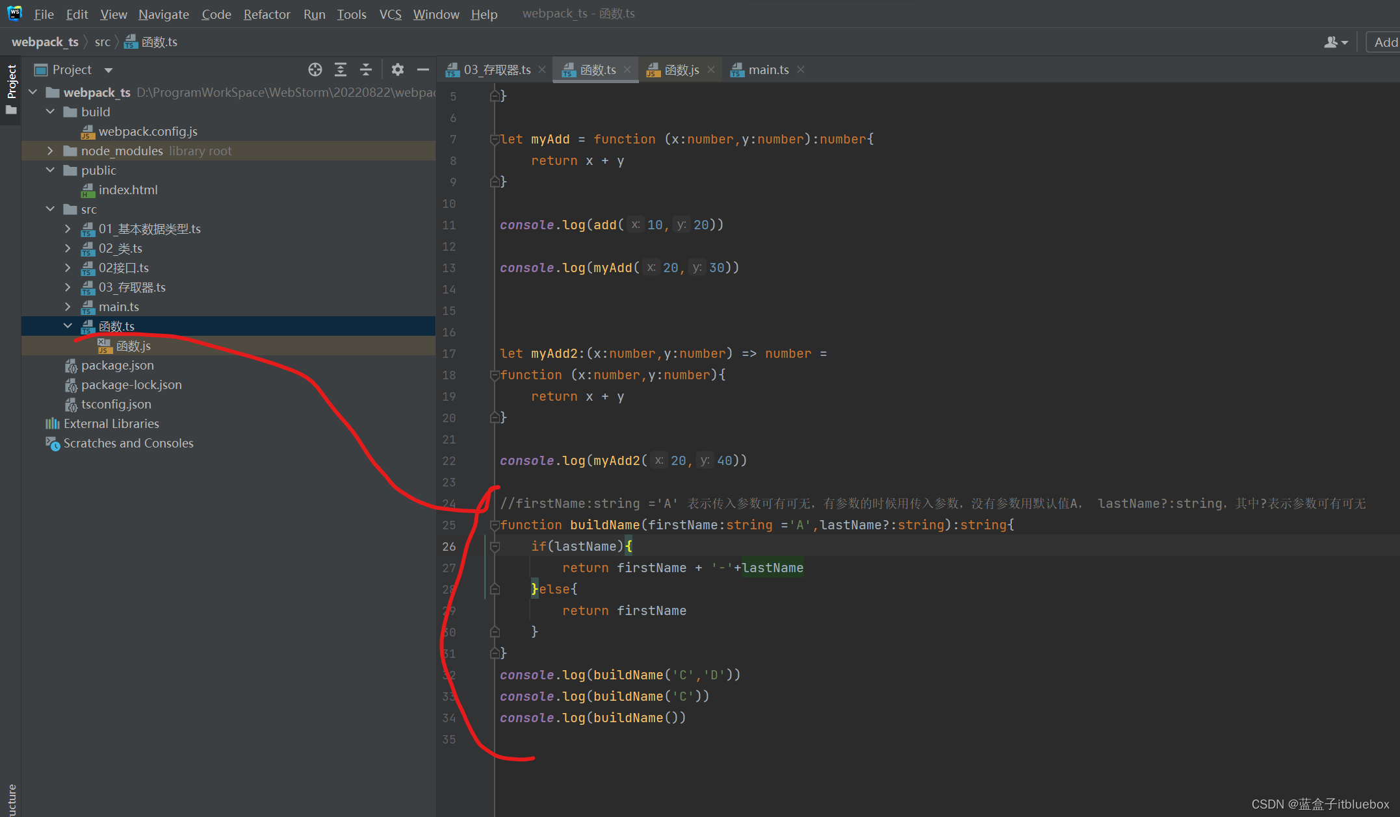Viewport: 1400px width, 817px height.
Task: Open the Help menu
Action: pos(484,14)
